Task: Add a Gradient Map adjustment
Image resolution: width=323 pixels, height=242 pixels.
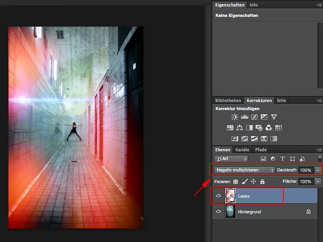Action: 274,138
